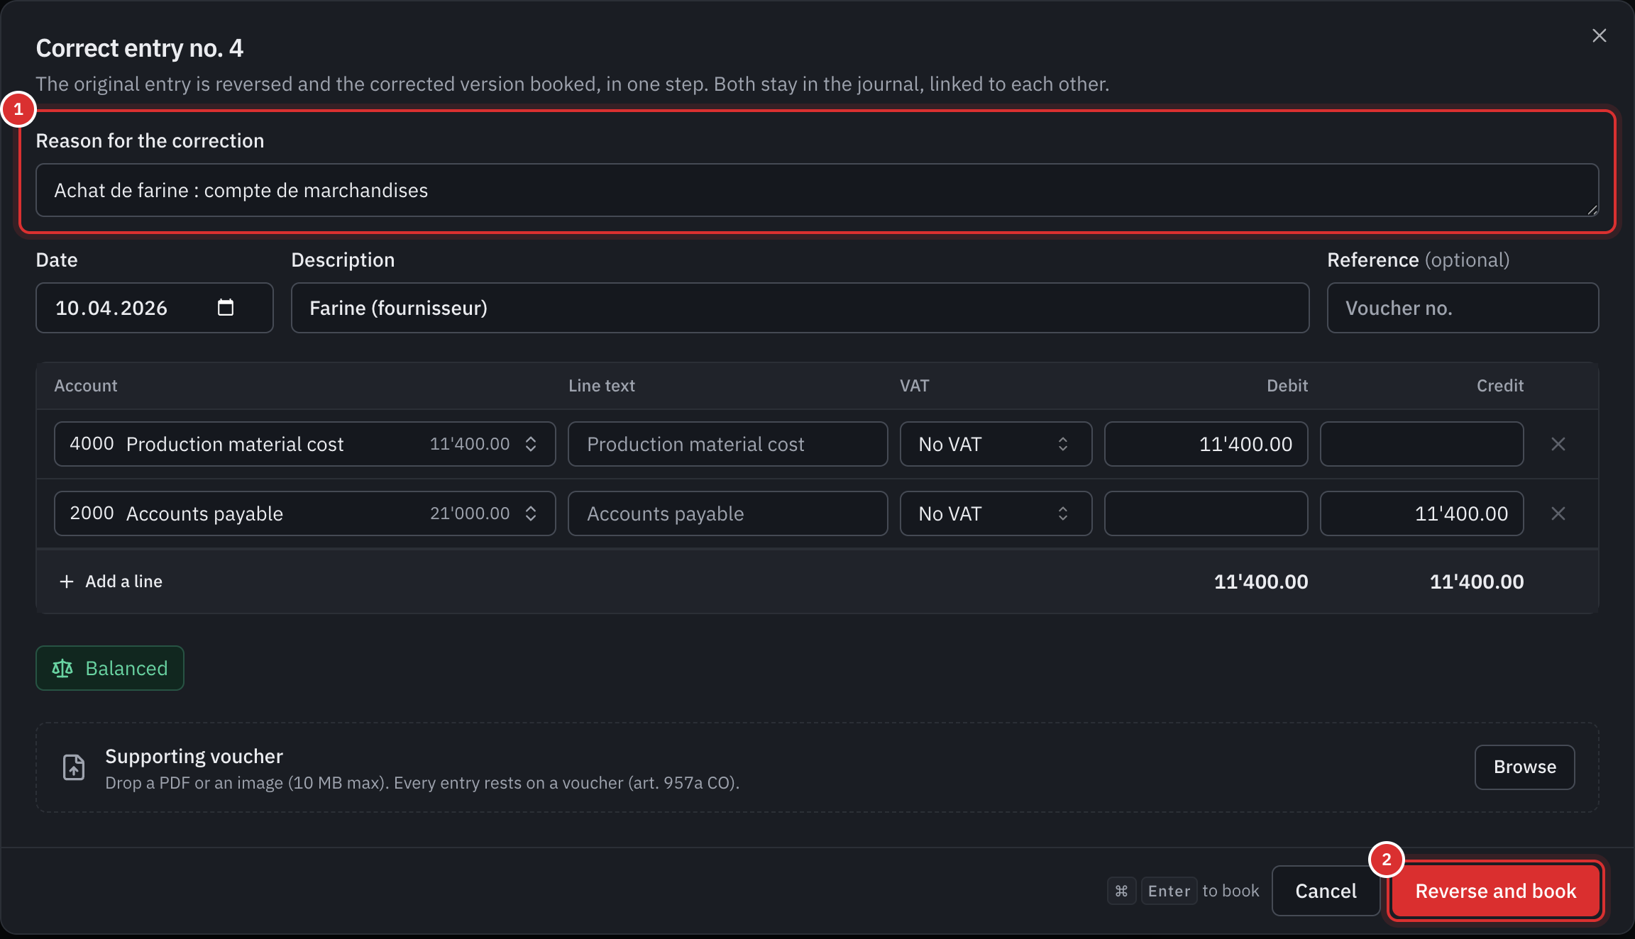Click the Correct entry no. 4 title
Image resolution: width=1635 pixels, height=939 pixels.
coord(140,48)
